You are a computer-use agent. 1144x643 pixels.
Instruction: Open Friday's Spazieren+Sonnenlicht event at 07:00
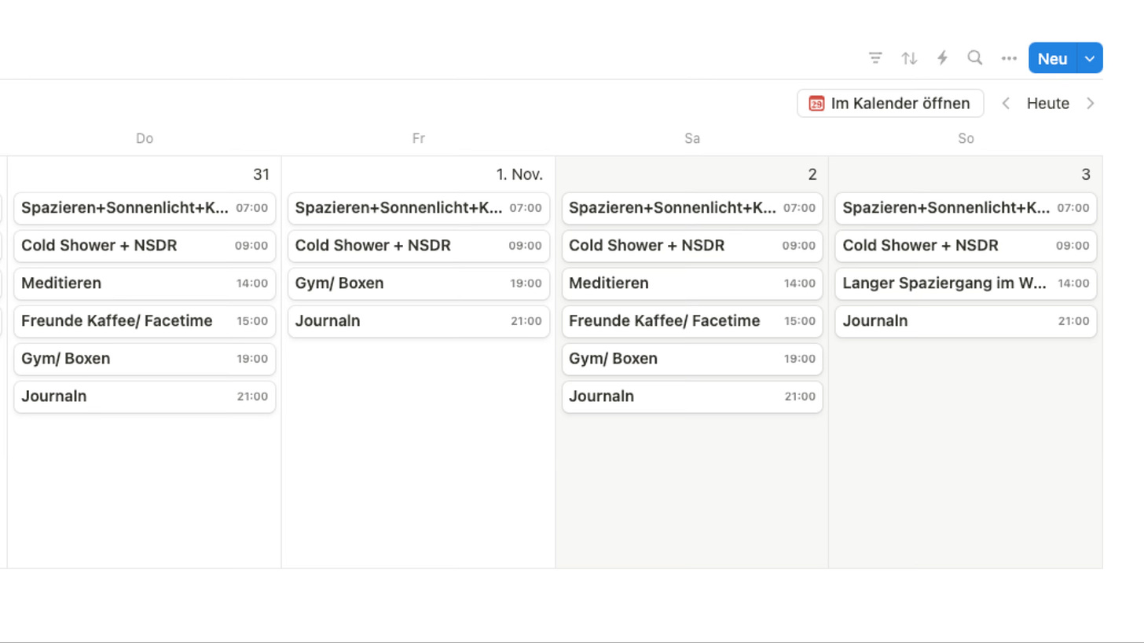(419, 208)
